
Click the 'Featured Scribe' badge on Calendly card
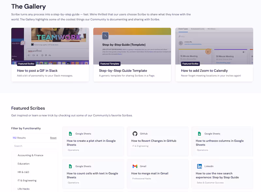[190, 64]
